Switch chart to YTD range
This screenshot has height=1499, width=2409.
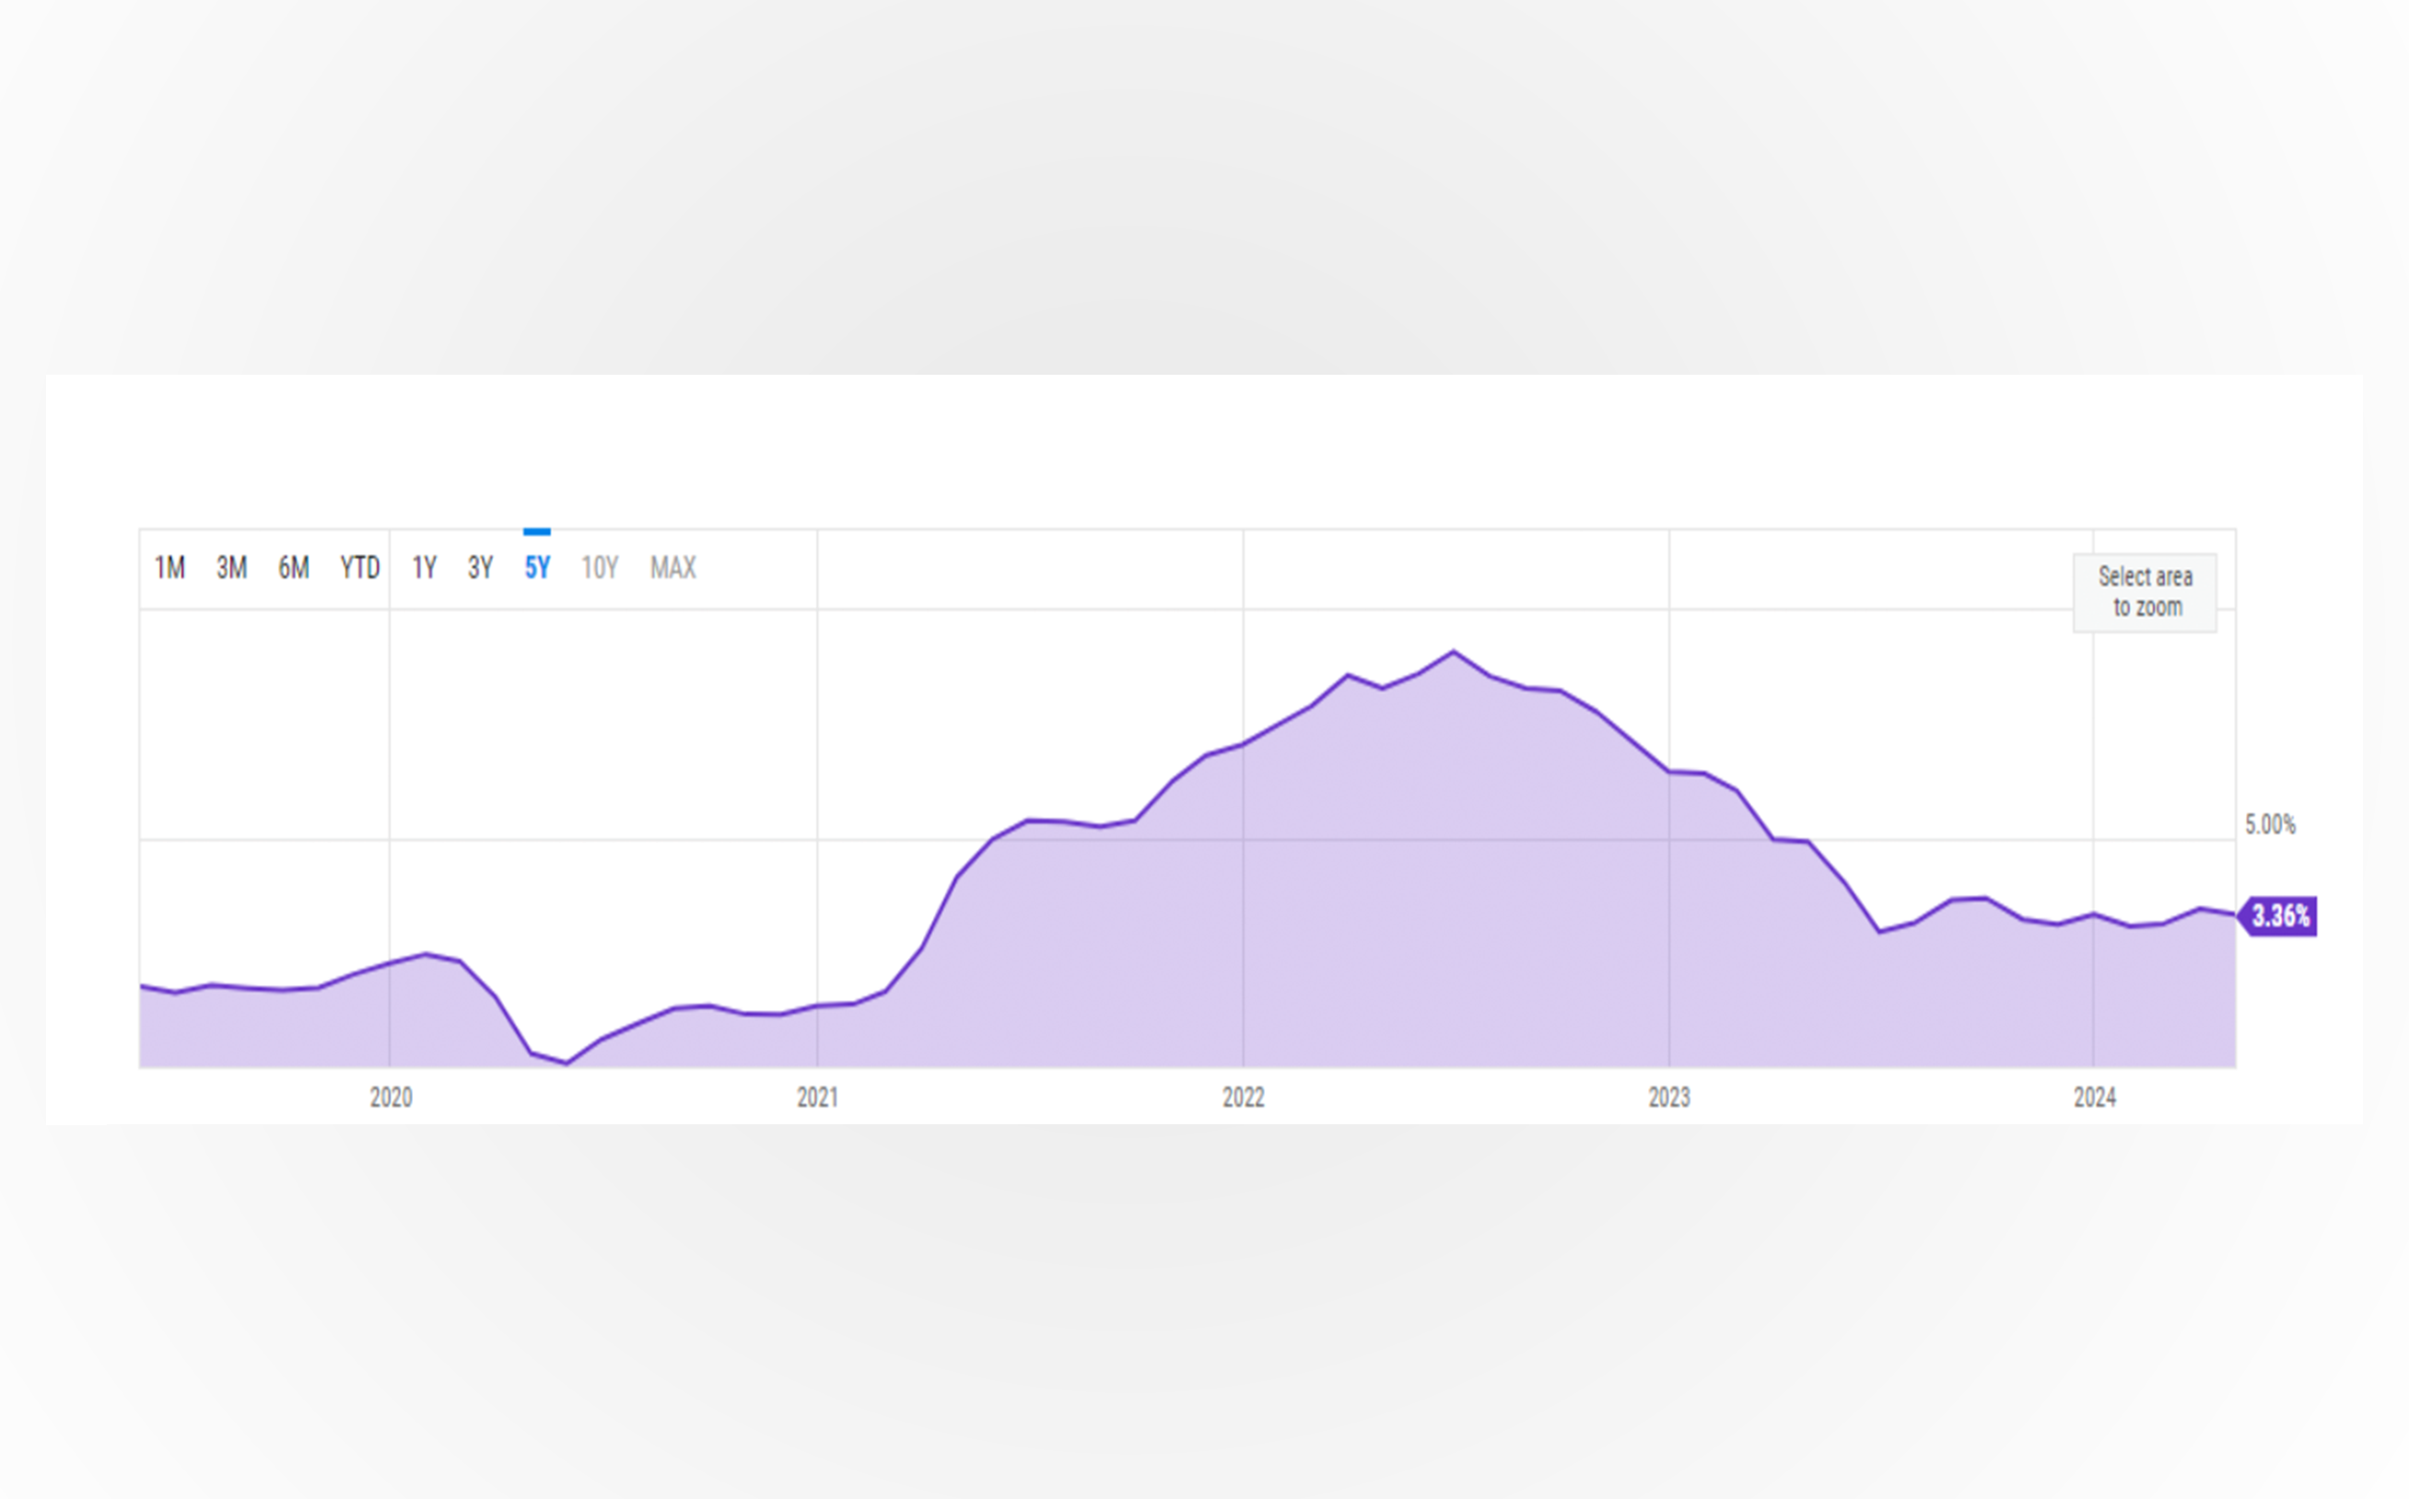click(x=360, y=568)
